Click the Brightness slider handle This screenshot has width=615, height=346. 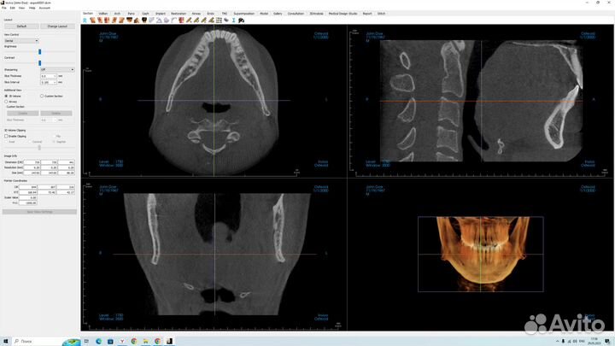[x=39, y=52]
